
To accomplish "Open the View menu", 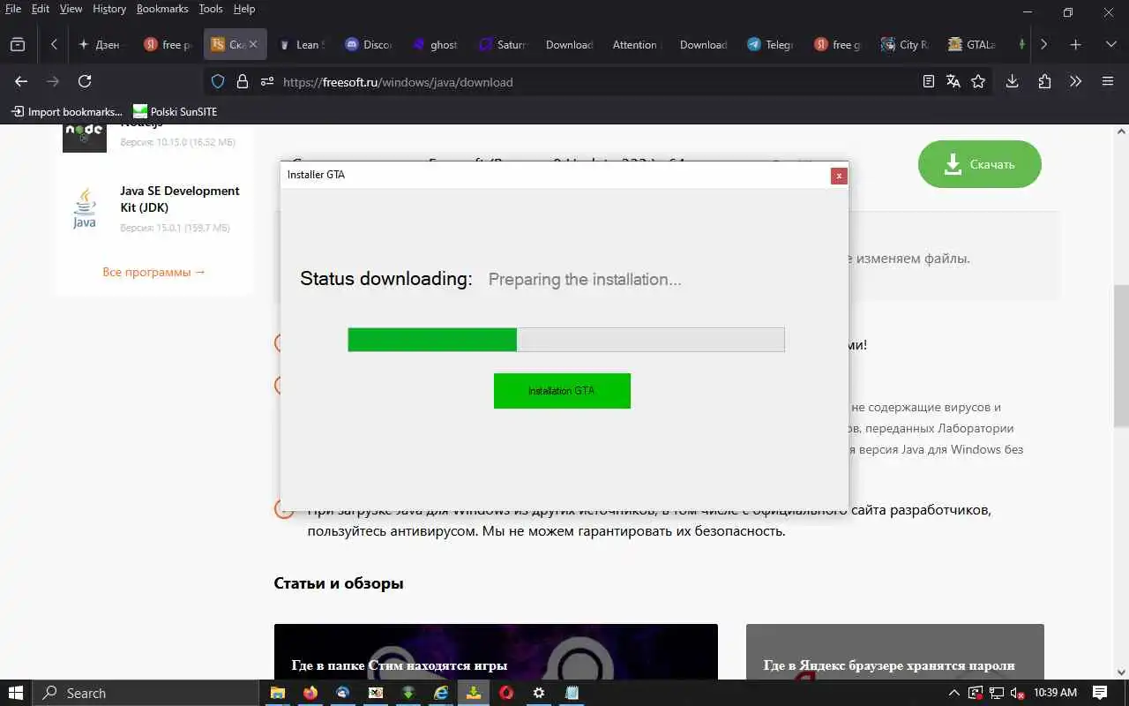I will 71,9.
